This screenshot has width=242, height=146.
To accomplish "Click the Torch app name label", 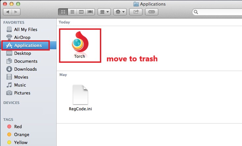I will coord(79,56).
